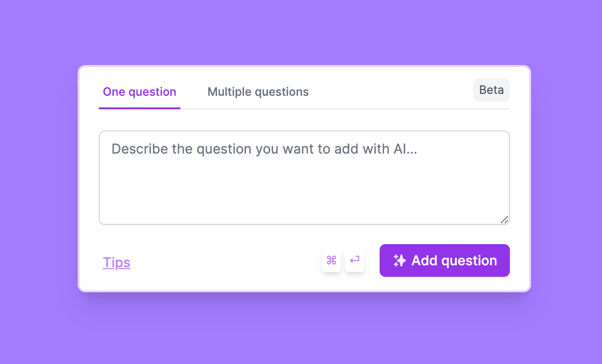Image resolution: width=602 pixels, height=364 pixels.
Task: Switch to the Multiple questions tab
Action: tap(258, 91)
